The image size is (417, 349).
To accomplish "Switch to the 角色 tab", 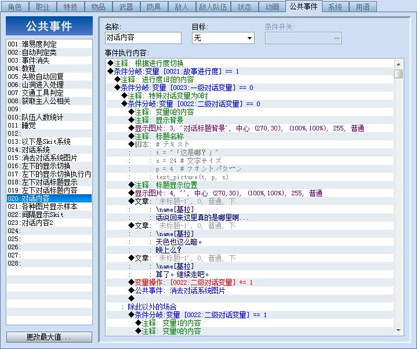I will (14, 6).
